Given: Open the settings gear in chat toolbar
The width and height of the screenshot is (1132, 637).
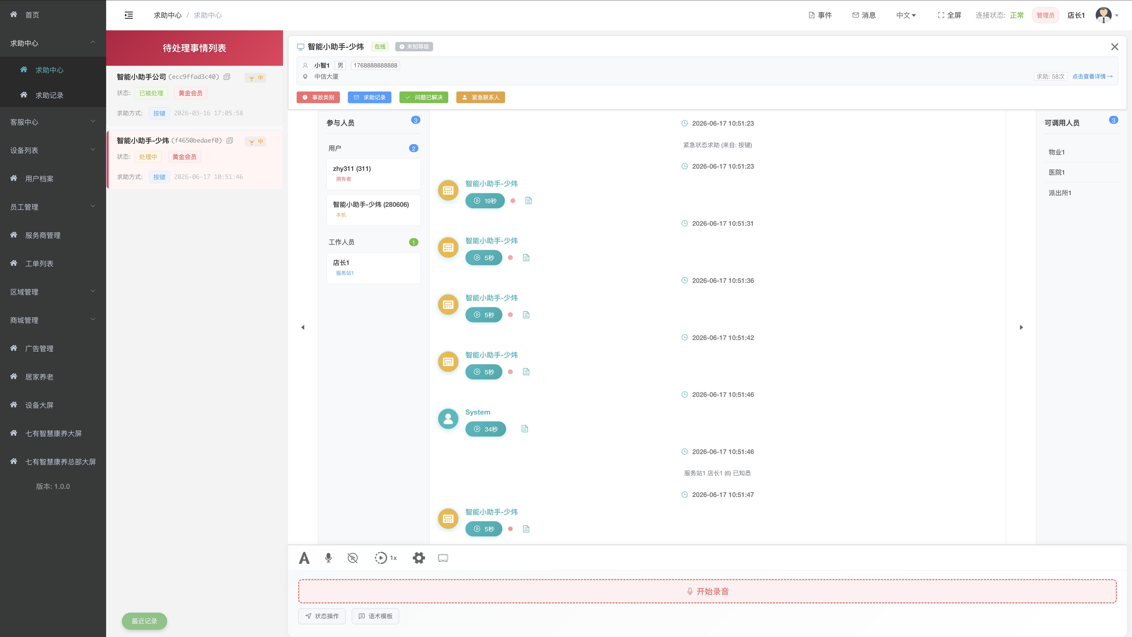Looking at the screenshot, I should tap(419, 558).
